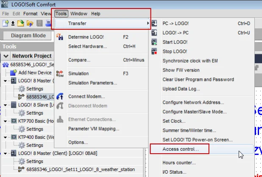
Task: Click the PC -> LOGO! transfer icon
Action: pos(154,23)
